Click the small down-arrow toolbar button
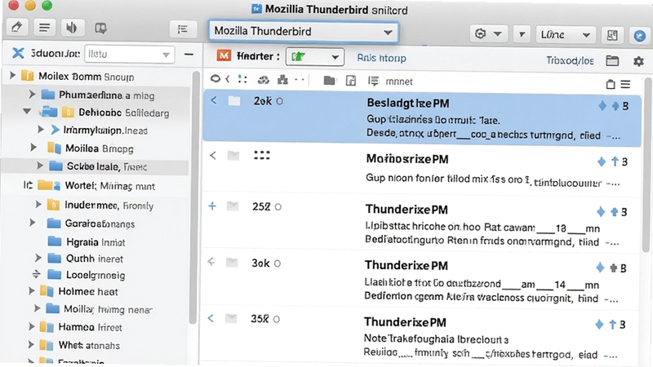 (522, 34)
